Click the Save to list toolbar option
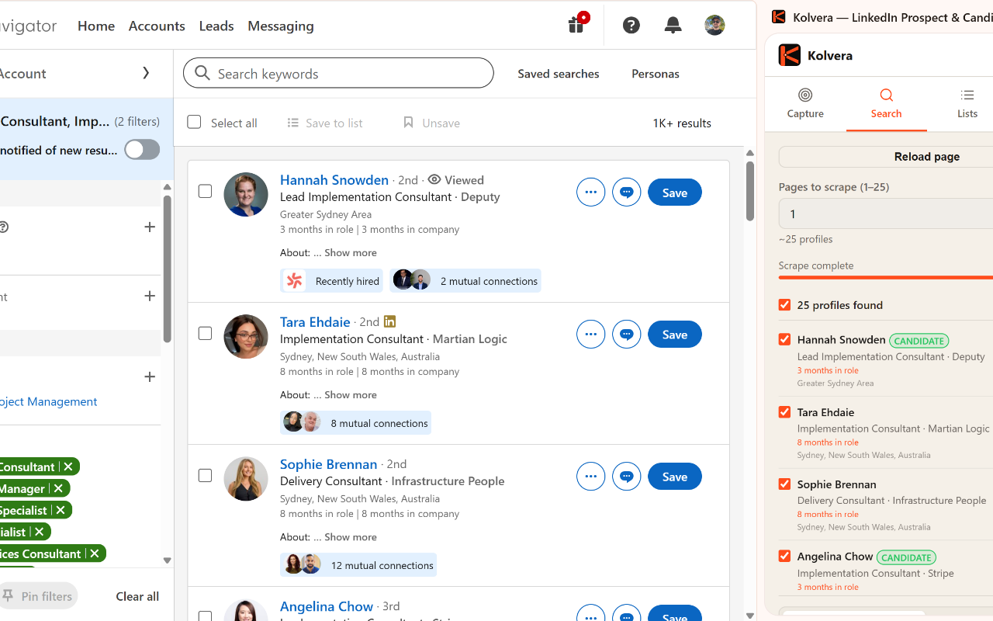The height and width of the screenshot is (621, 993). click(x=325, y=123)
